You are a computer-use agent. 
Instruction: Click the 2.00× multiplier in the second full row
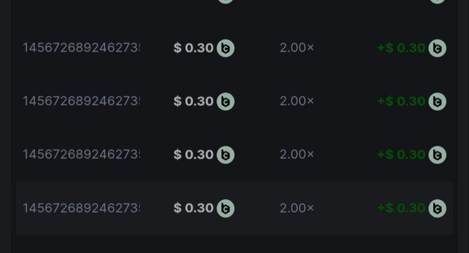point(297,101)
